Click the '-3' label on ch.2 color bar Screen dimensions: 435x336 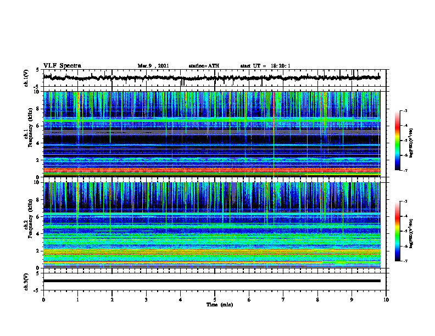tap(405, 201)
